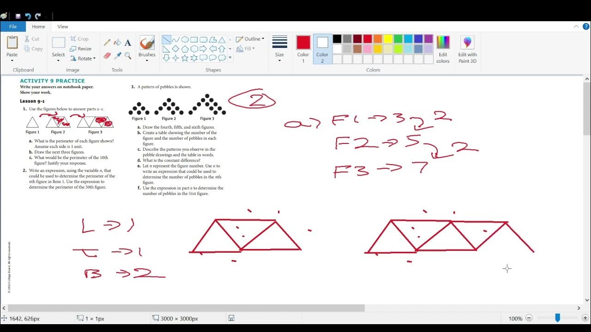Image resolution: width=591 pixels, height=332 pixels.
Task: Click the vertical scrollbar thumb
Action: coord(587,109)
